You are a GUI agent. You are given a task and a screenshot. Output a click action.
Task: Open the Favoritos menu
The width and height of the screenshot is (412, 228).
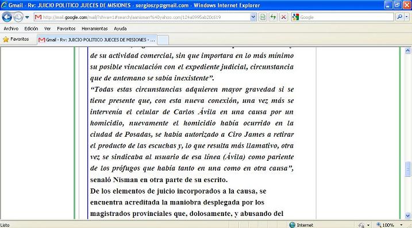[66, 28]
